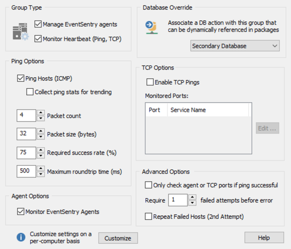Uncheck Manage EventSentry agents
Viewport: 291px width, 249px height.
click(x=38, y=24)
